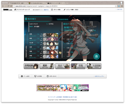The image size is (125, 104).
Task: Click the 特定商取引法に基づく表示 footer link
Action: [70, 97]
